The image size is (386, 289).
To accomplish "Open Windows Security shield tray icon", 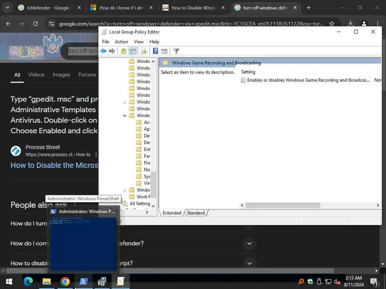I will click(x=310, y=281).
